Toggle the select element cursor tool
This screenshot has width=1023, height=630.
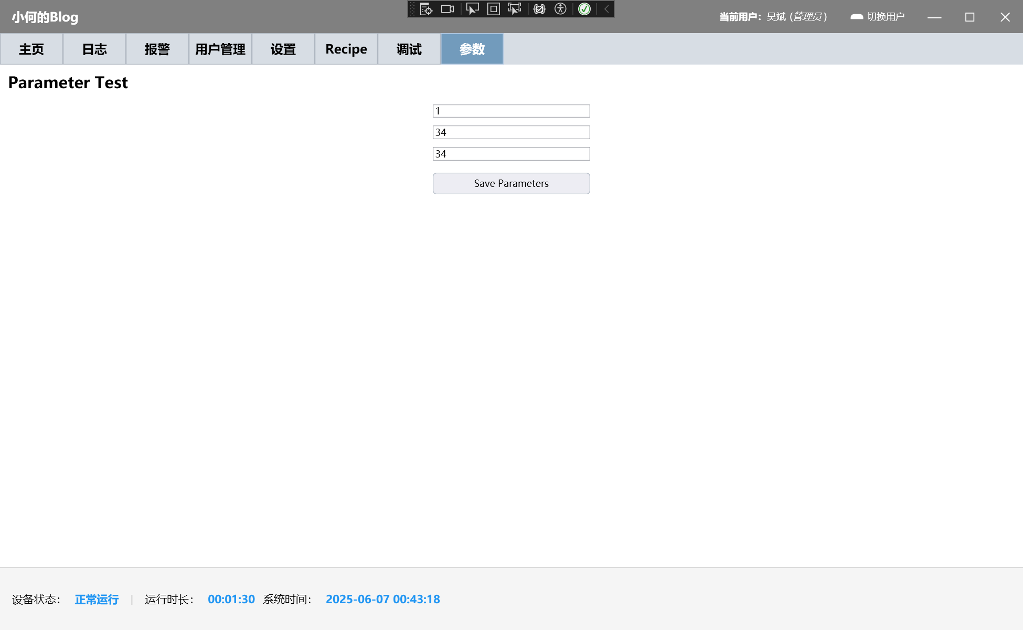click(x=472, y=9)
